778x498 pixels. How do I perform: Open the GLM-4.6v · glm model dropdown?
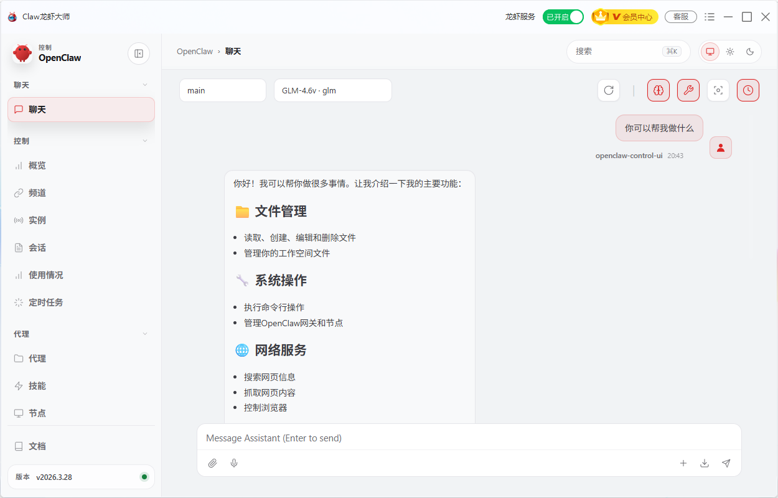[x=333, y=90]
